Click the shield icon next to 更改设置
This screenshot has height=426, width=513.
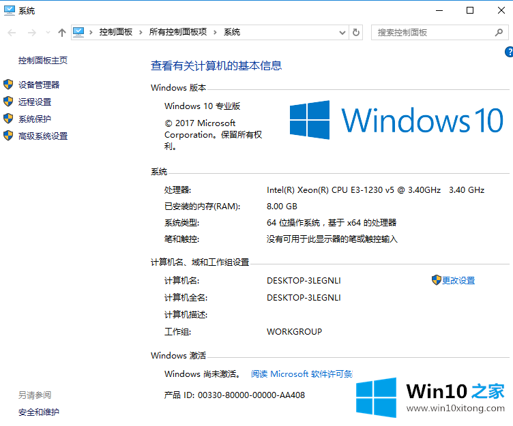pyautogui.click(x=436, y=280)
